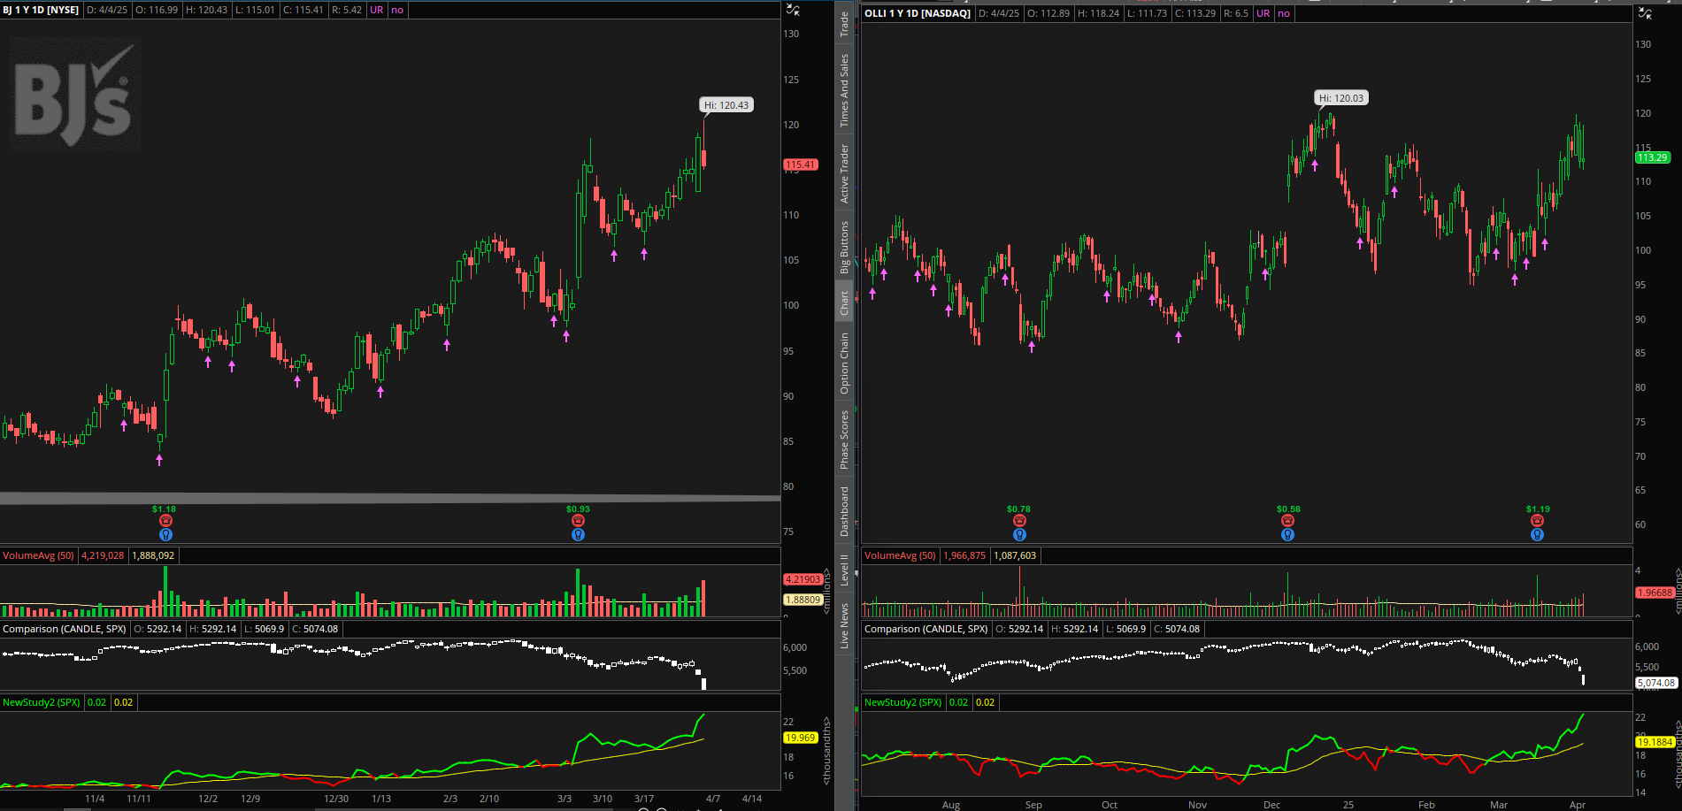Select BJ NewStudy2 (SPX) label
Screen dimensions: 1682x811
(42, 702)
